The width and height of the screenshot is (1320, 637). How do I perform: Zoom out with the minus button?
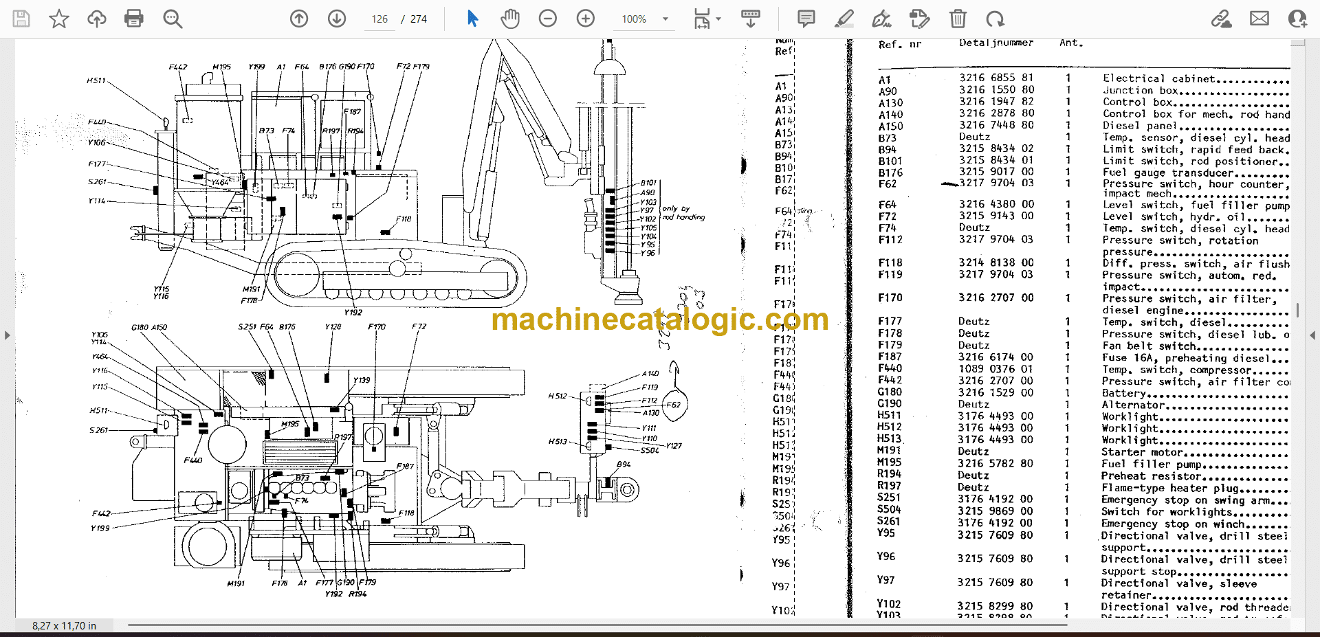pos(548,19)
